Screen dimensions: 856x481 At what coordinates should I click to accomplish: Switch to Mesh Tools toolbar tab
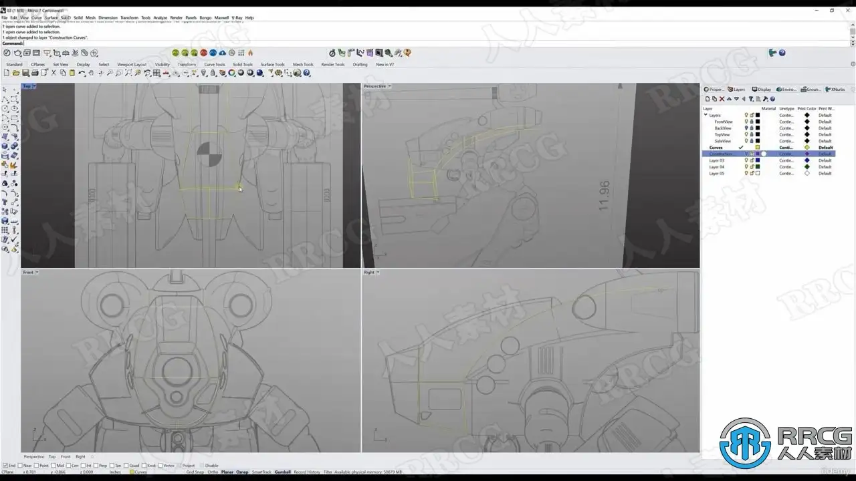click(303, 65)
